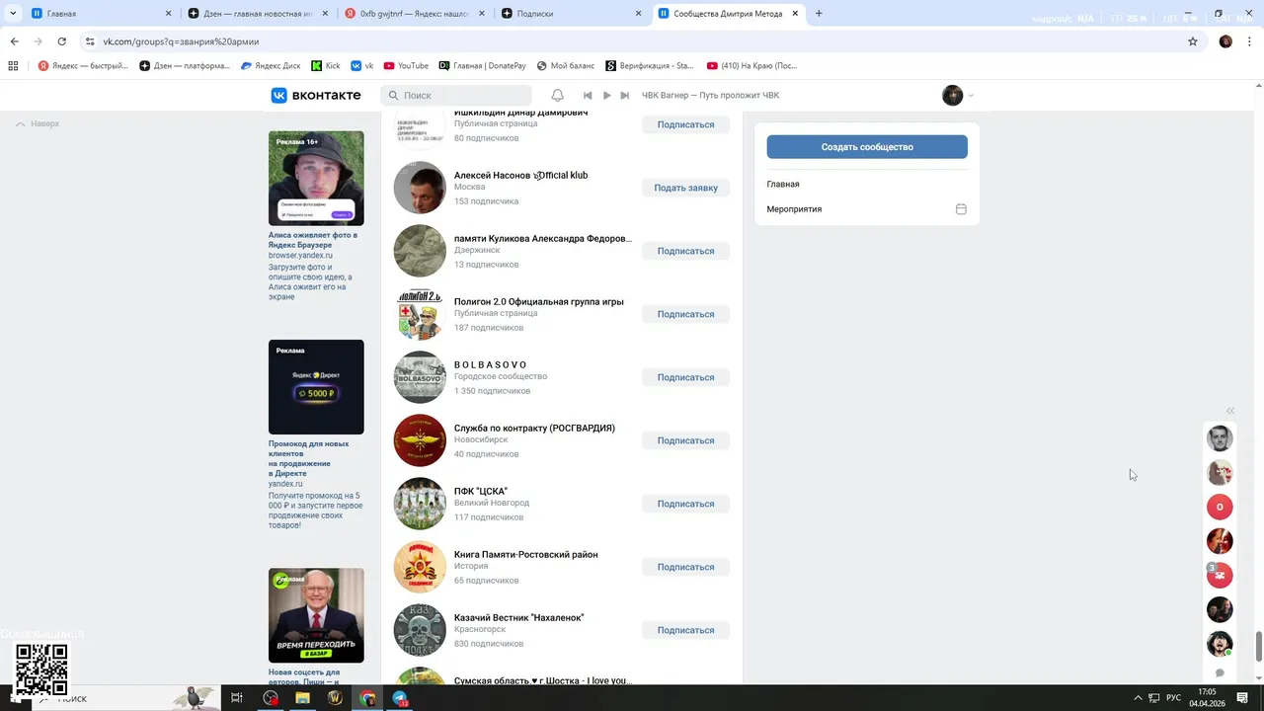Screen dimensions: 1264x711
Task: Subscribe to Ишкильдин Динар Дамирович page
Action: click(x=685, y=124)
